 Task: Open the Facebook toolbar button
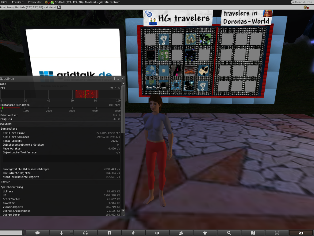click(x=109, y=233)
